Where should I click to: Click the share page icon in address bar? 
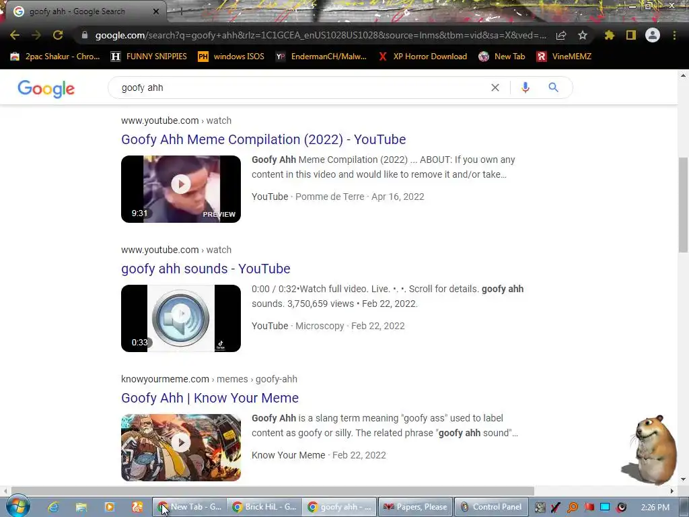561,35
